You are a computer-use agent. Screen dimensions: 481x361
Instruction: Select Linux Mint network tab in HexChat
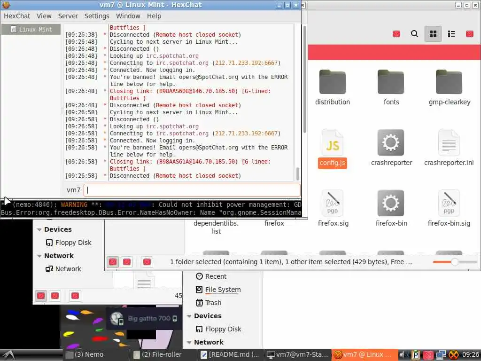click(x=31, y=30)
